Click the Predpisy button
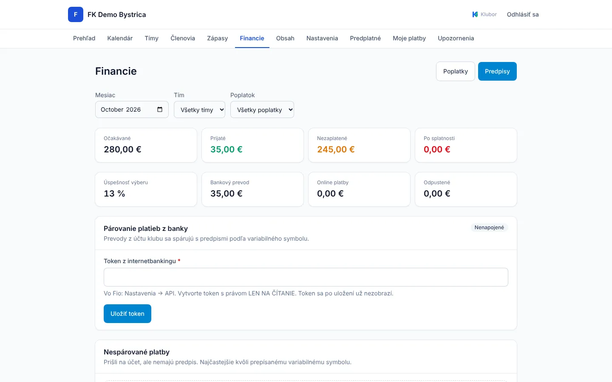The height and width of the screenshot is (382, 612). 497,71
